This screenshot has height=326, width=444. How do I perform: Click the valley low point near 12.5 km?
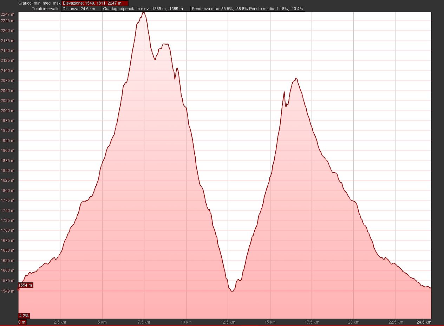point(232,291)
